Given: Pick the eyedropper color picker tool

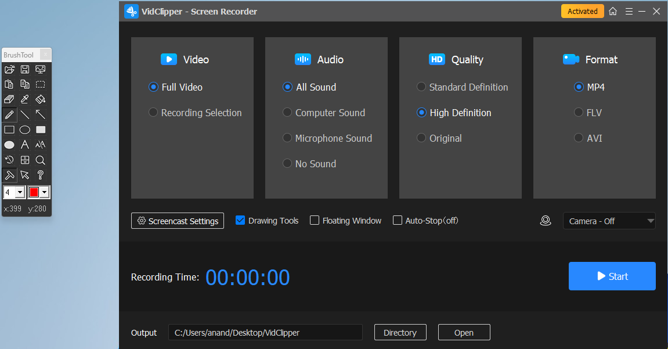Looking at the screenshot, I should pyautogui.click(x=25, y=99).
